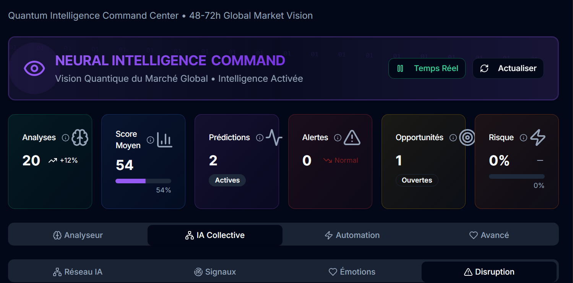
Task: Click the bar chart icon on Score Moyen
Action: (165, 140)
